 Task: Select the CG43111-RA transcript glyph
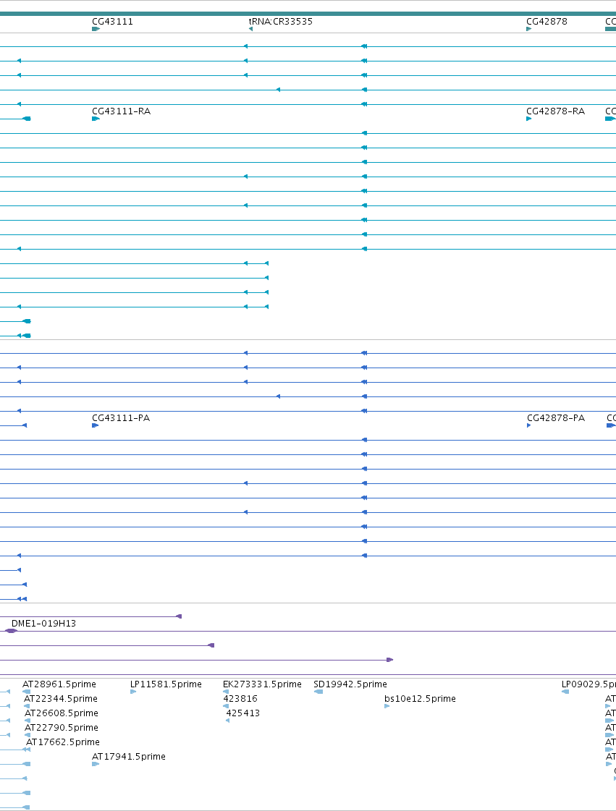click(x=96, y=119)
